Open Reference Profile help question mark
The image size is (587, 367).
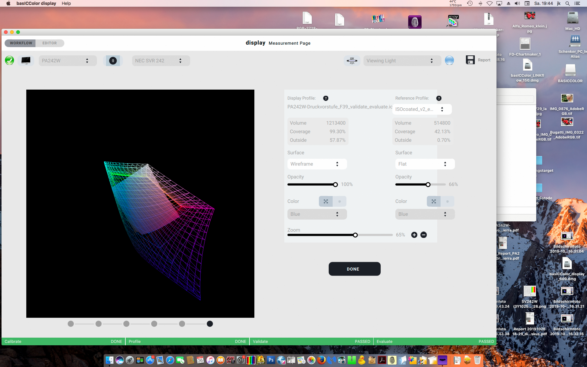coord(439,98)
